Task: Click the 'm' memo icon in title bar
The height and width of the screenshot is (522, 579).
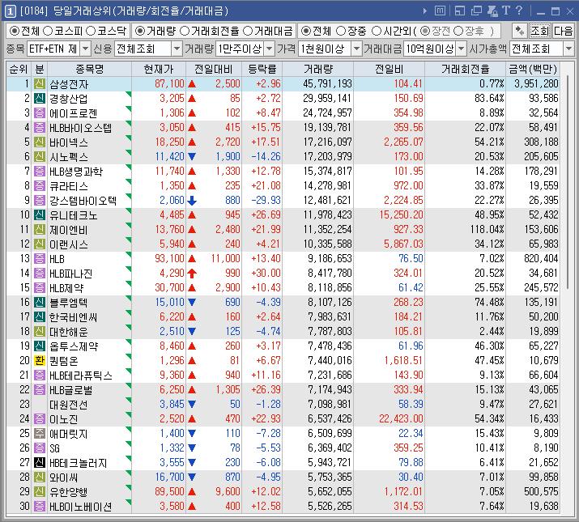Action: click(x=440, y=11)
